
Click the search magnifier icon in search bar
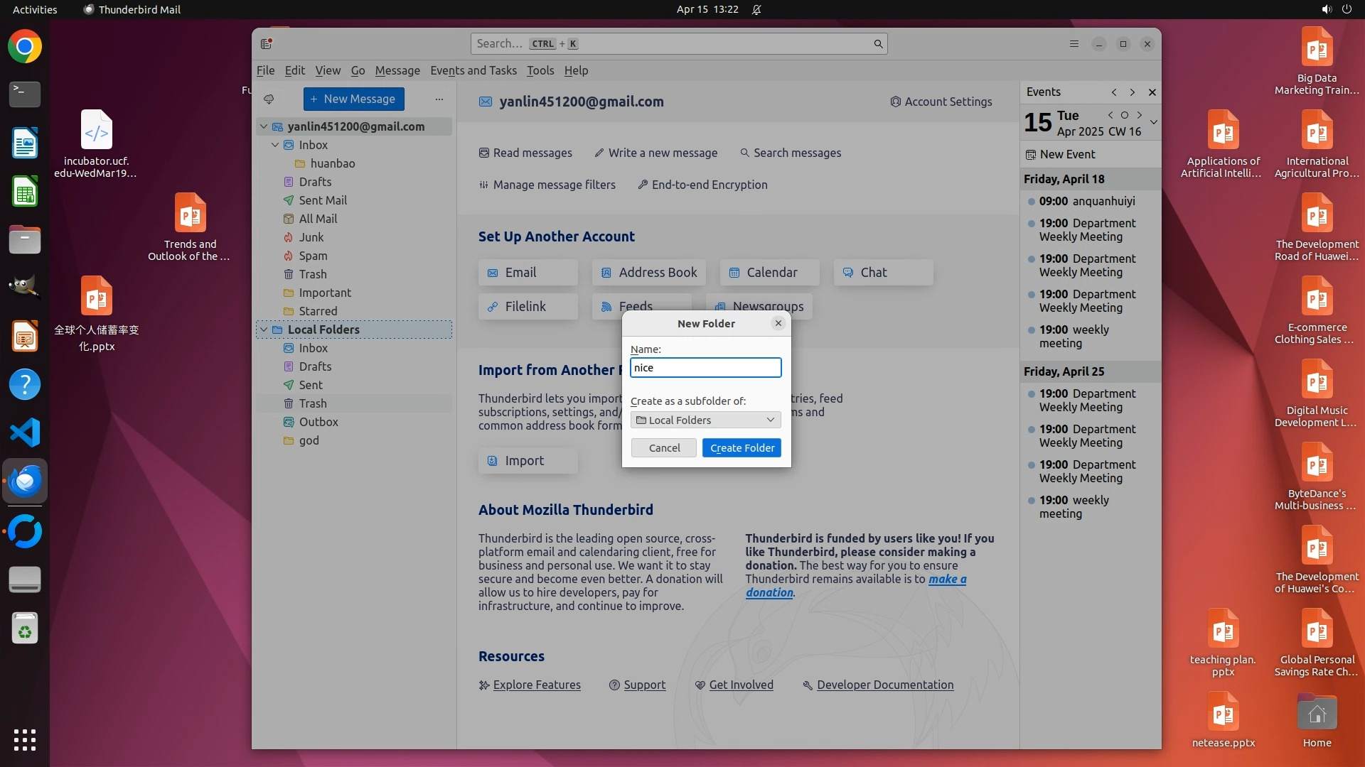coord(878,44)
